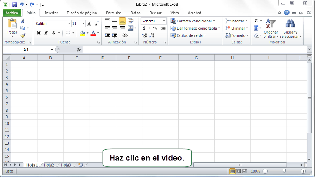Image resolution: width=315 pixels, height=177 pixels.
Task: Click the Merge and center icon
Action: pos(131,28)
